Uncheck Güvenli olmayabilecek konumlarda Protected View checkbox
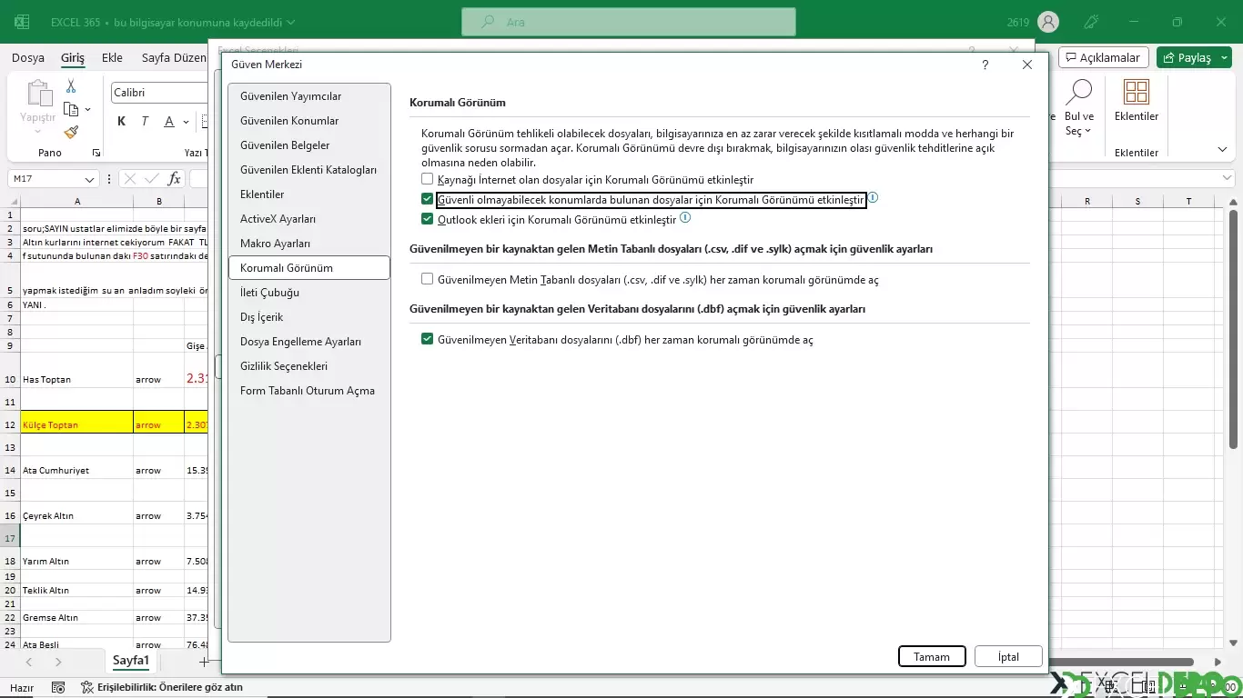 point(427,199)
